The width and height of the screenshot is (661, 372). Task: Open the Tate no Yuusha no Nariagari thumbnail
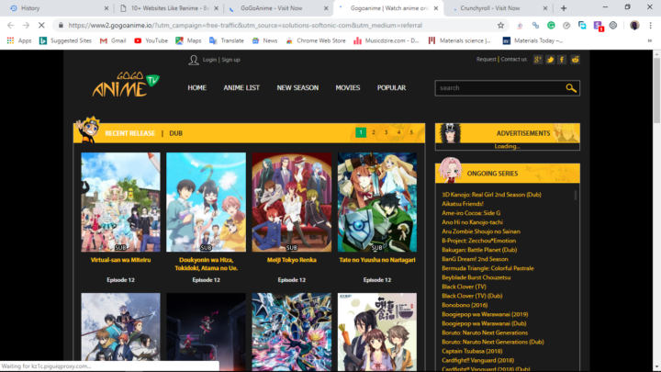tap(377, 202)
